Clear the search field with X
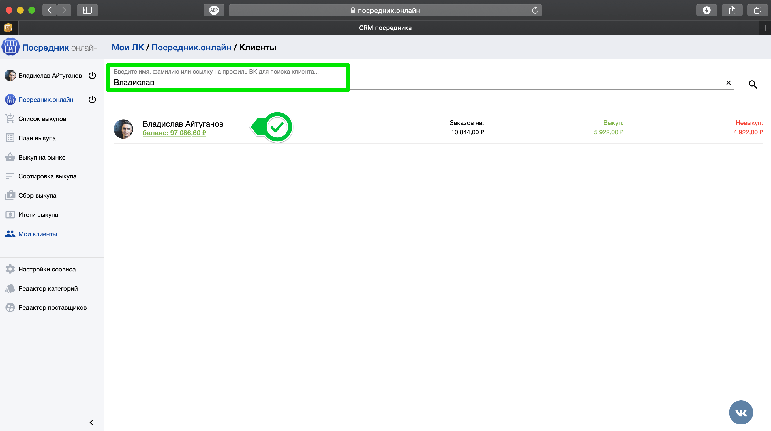This screenshot has height=431, width=771. pyautogui.click(x=728, y=83)
